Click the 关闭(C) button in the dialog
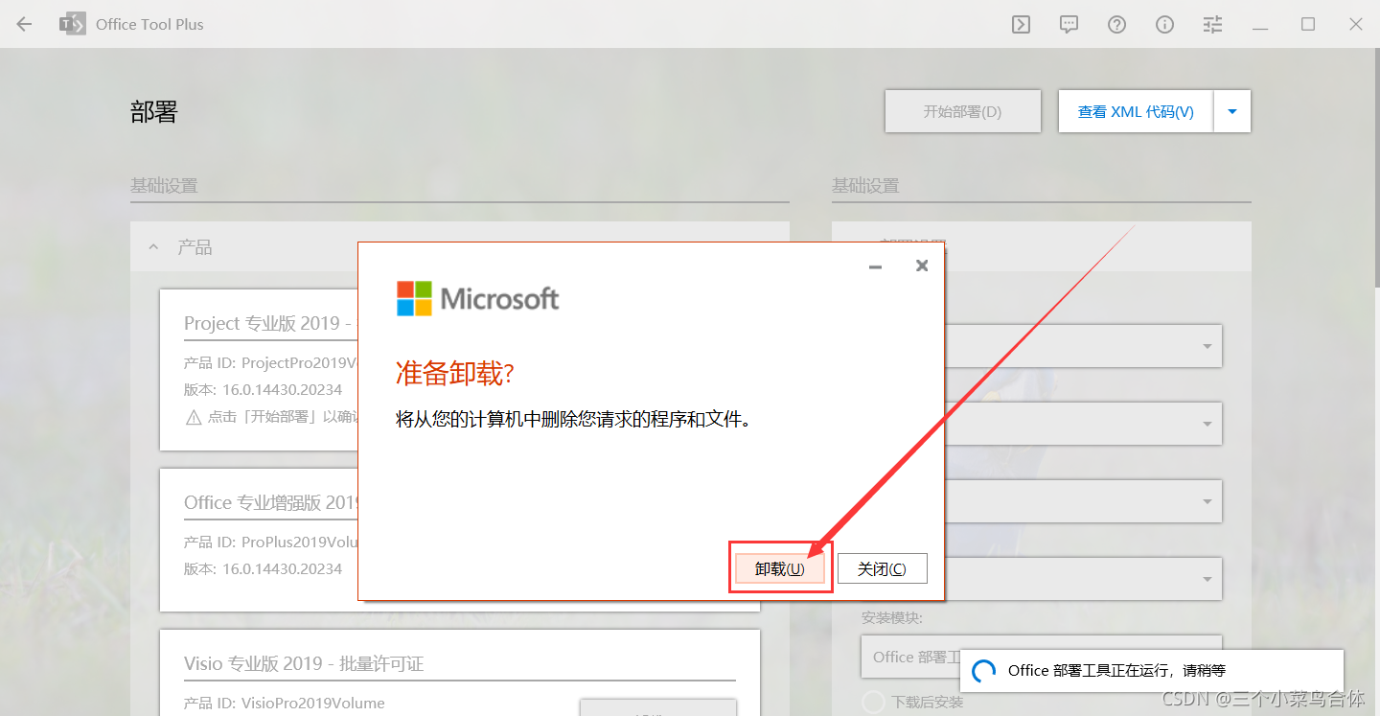Image resolution: width=1380 pixels, height=716 pixels. click(882, 567)
